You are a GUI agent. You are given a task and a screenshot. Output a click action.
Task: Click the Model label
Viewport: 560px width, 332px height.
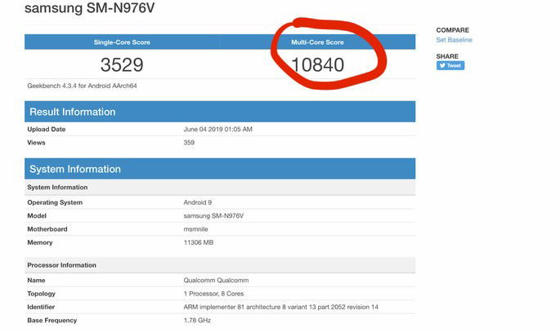37,216
